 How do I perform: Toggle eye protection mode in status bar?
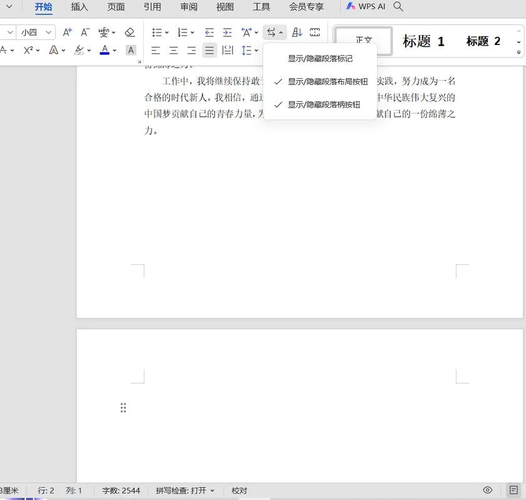[488, 491]
